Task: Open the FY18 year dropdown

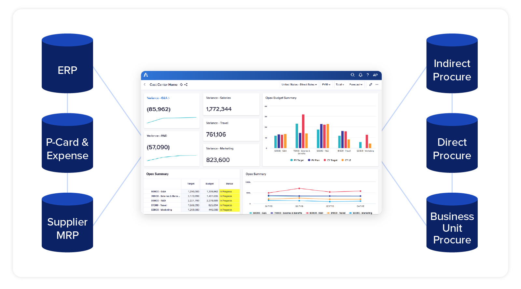Action: tap(326, 85)
